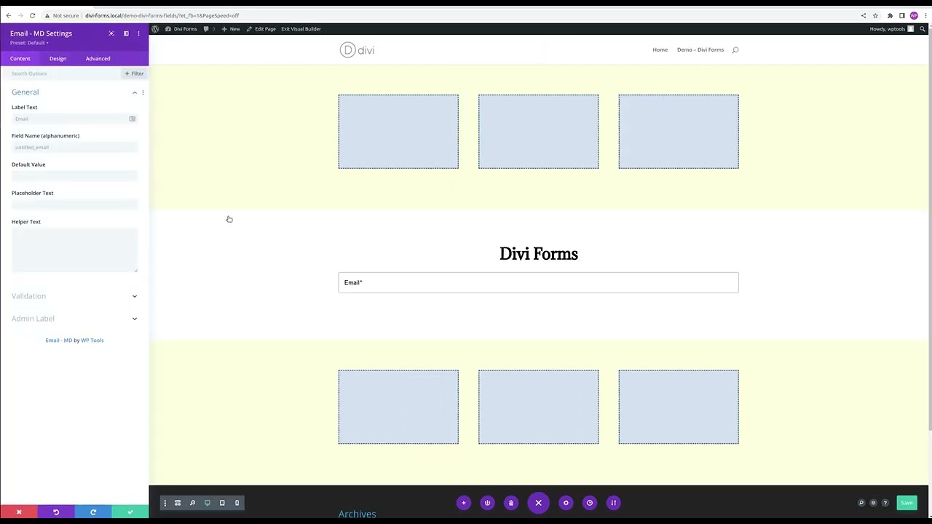Redo change in settings panel

(x=93, y=512)
